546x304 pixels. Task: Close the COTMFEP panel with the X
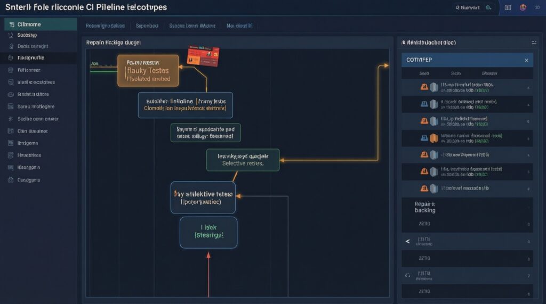coord(526,60)
